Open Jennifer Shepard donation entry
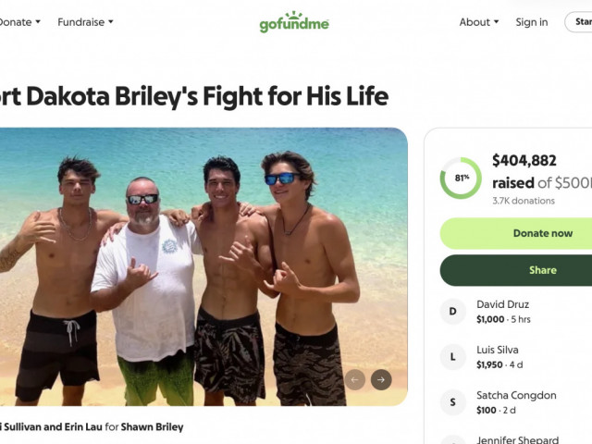592x444 pixels. 517,439
